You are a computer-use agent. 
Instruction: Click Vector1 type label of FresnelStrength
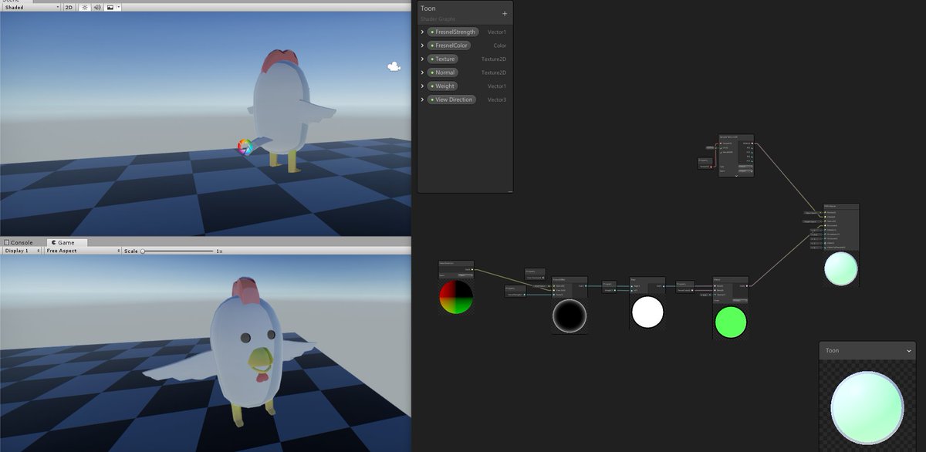tap(497, 32)
